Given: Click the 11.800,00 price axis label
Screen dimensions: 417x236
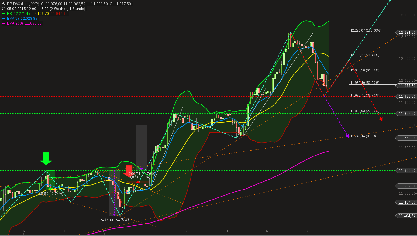Looking at the screenshot, I should pyautogui.click(x=407, y=125).
